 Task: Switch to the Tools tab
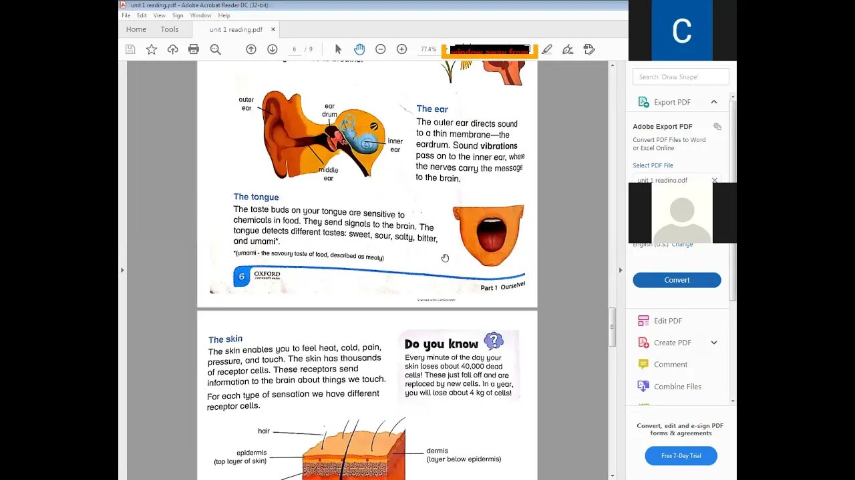tap(170, 29)
